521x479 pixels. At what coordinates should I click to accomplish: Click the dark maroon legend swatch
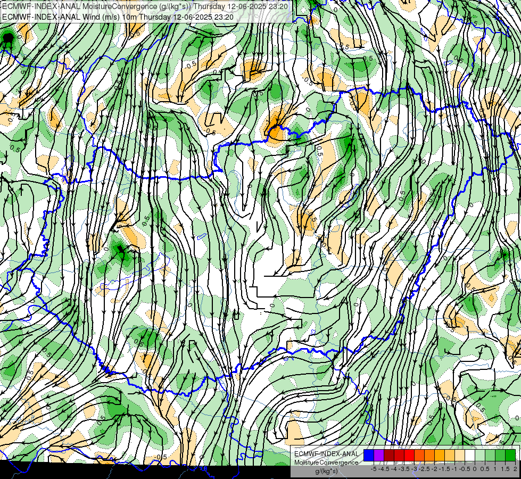(x=389, y=455)
